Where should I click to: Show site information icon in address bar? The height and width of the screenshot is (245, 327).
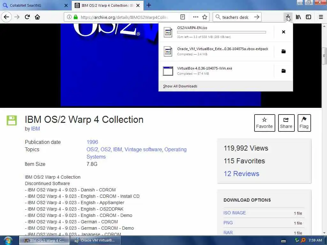[69, 17]
